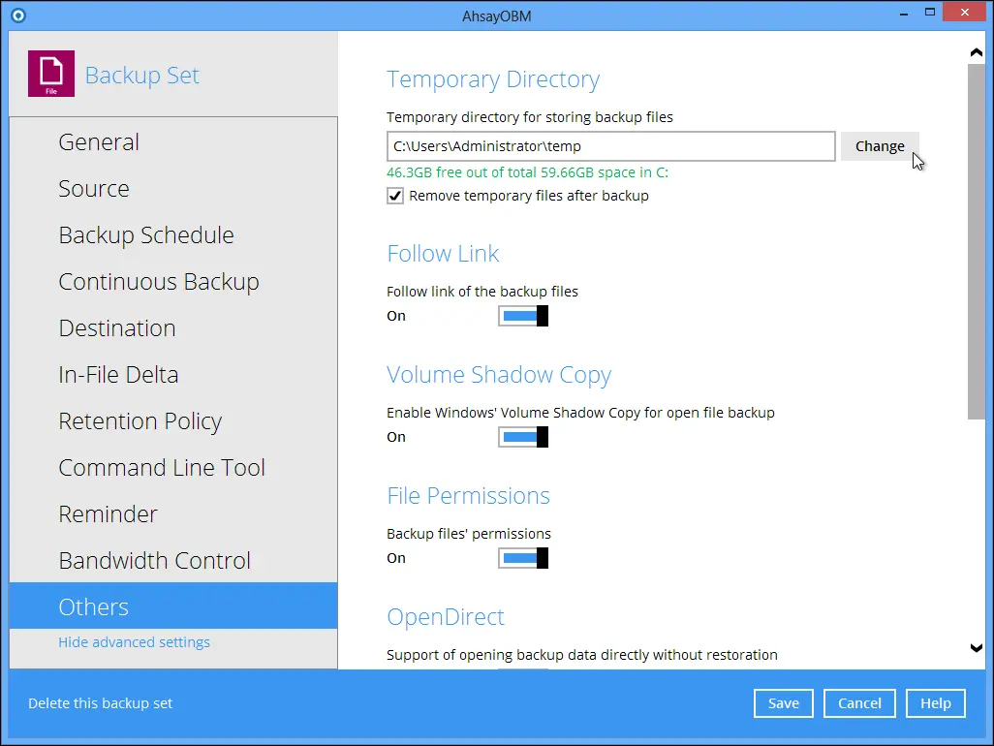The image size is (994, 746).
Task: Click inside the temporary directory path field
Action: pyautogui.click(x=610, y=145)
